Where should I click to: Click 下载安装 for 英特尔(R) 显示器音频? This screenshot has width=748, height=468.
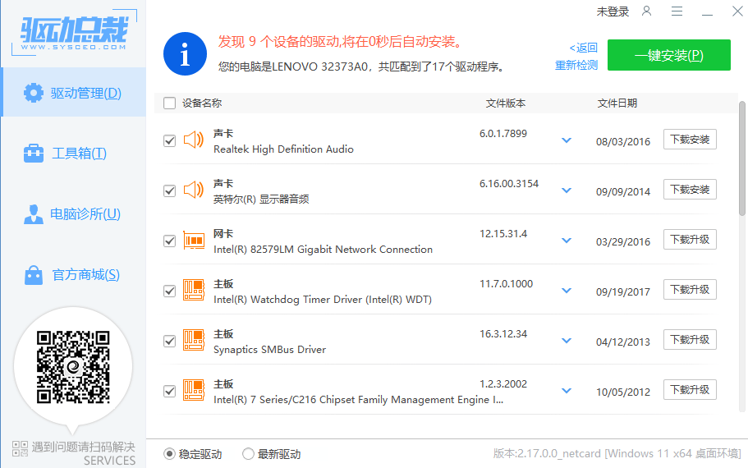pyautogui.click(x=690, y=190)
